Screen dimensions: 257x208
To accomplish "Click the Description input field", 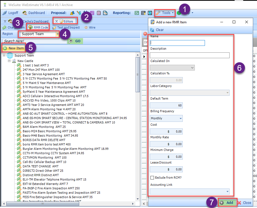I will coord(190,55).
